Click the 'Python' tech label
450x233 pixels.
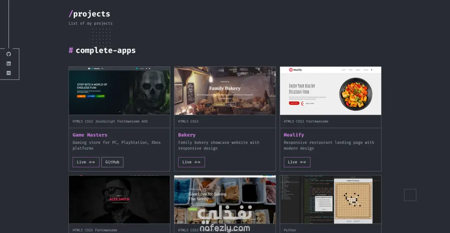(x=290, y=230)
